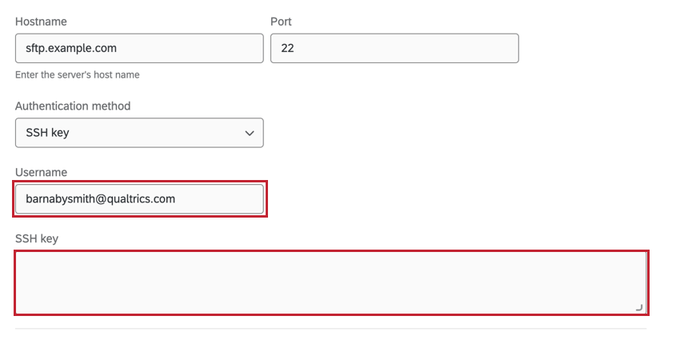Viewport: 680px width, 340px height.
Task: Click inside the empty SSH key text area
Action: [x=330, y=282]
